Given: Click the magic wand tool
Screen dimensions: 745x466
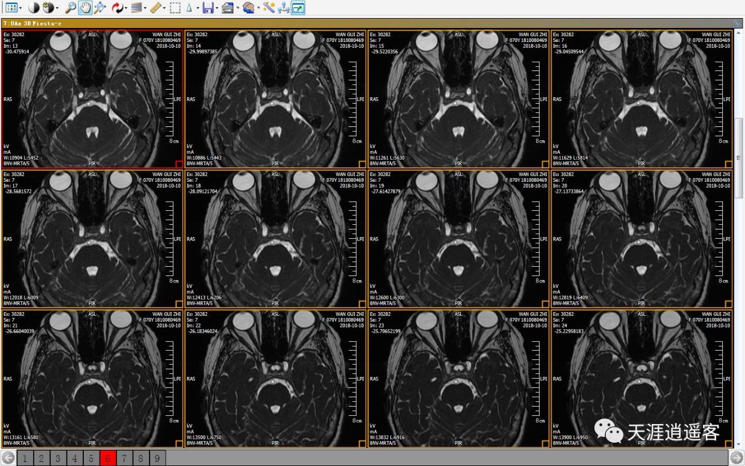Looking at the screenshot, I should click(x=268, y=8).
